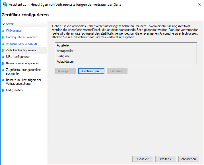Go back using the Zurück button
The height and width of the screenshot is (165, 204).
[143, 159]
